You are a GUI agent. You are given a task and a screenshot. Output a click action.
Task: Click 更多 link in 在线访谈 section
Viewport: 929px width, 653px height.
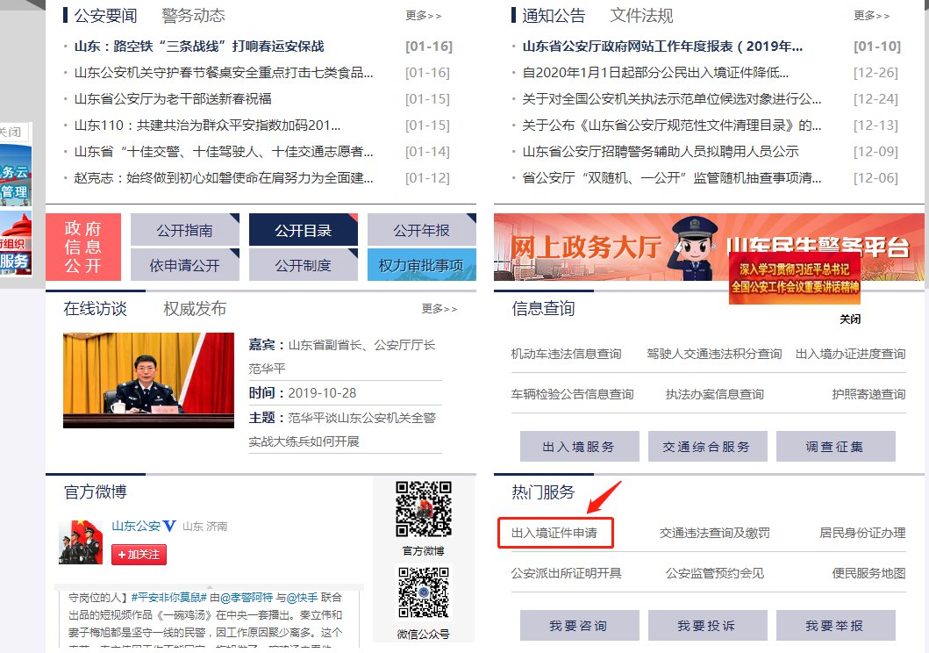pos(439,309)
